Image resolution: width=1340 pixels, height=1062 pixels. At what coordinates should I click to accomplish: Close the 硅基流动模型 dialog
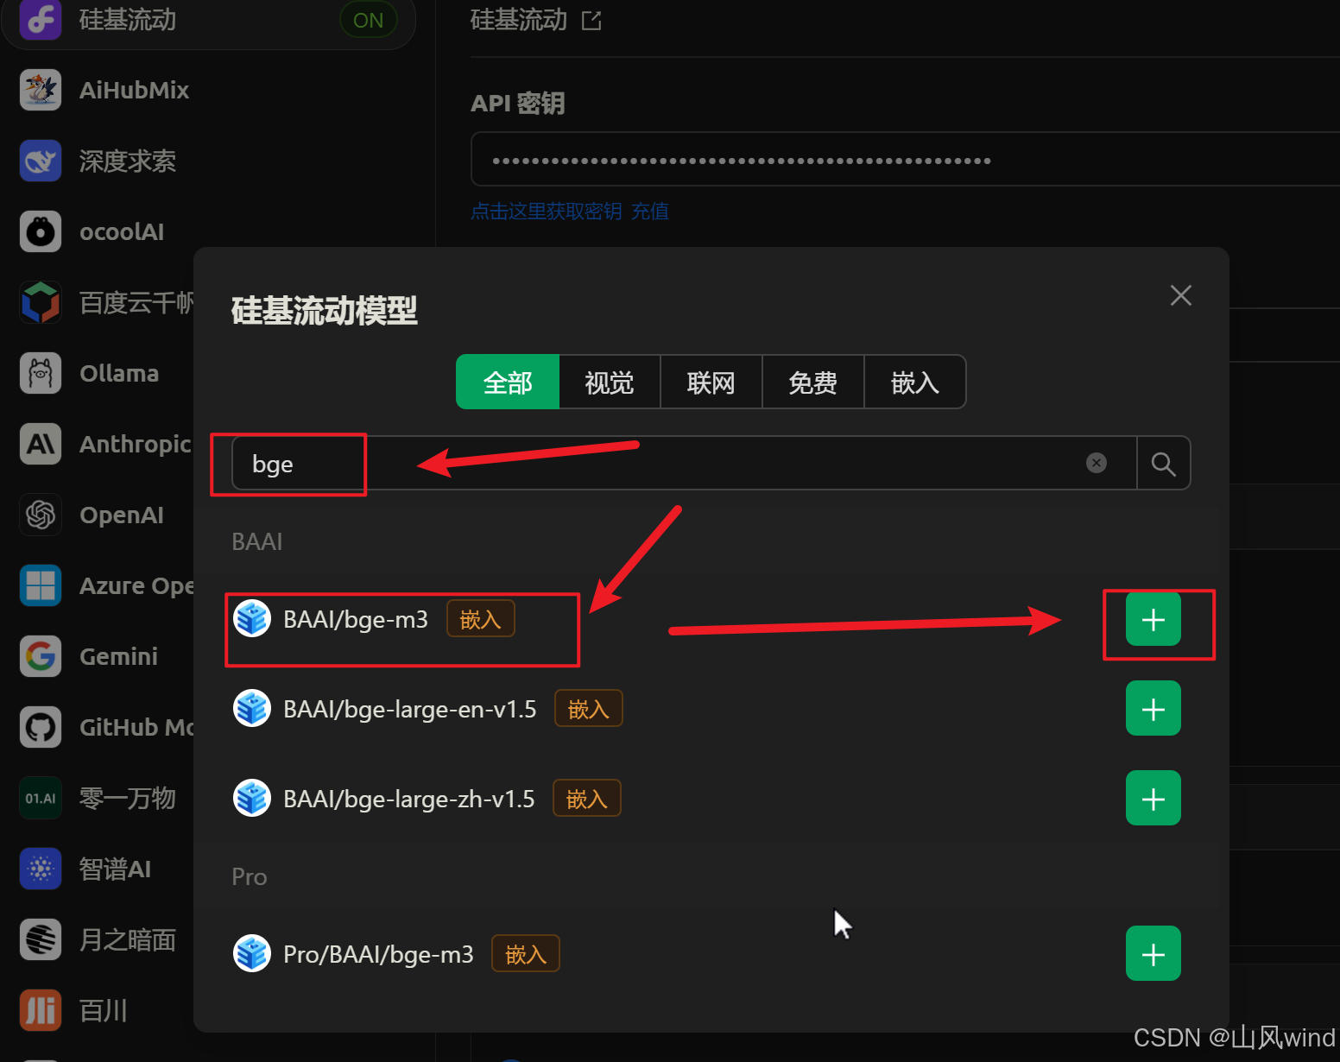tap(1180, 295)
